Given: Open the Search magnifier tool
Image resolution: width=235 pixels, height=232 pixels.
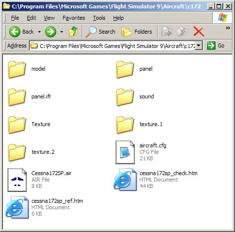Looking at the screenshot, I should [x=100, y=32].
